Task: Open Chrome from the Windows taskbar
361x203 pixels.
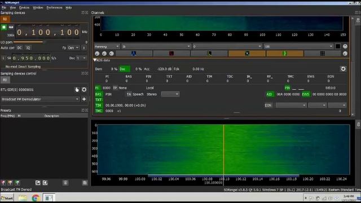Action: point(36,198)
